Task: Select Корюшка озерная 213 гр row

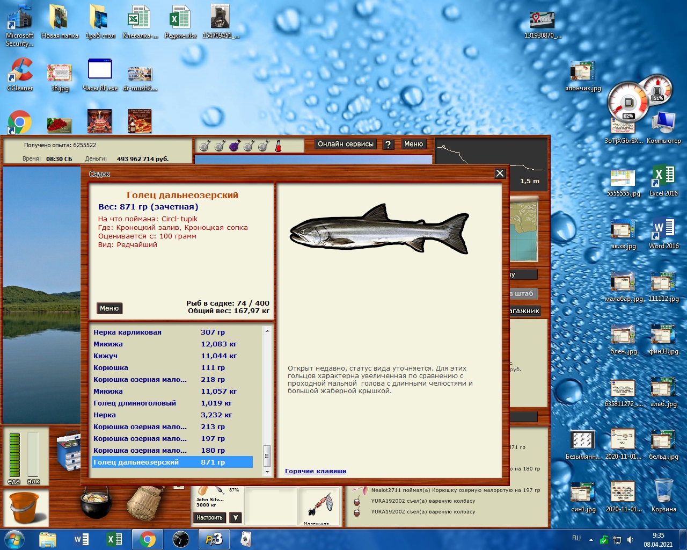Action: pos(172,426)
